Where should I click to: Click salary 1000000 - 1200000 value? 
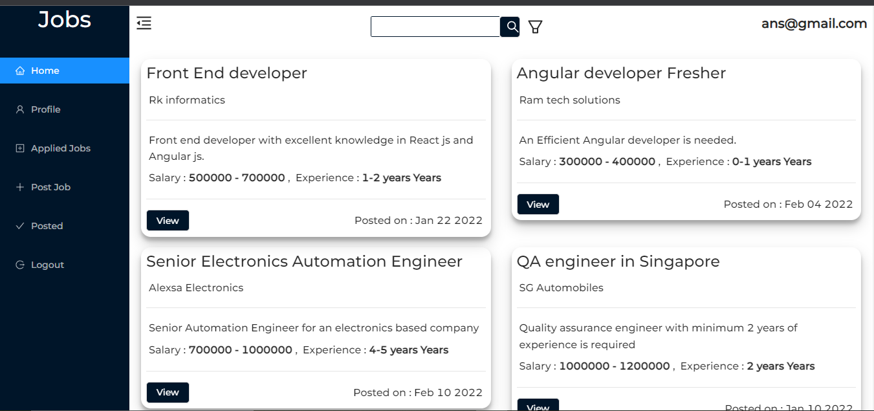tap(615, 366)
